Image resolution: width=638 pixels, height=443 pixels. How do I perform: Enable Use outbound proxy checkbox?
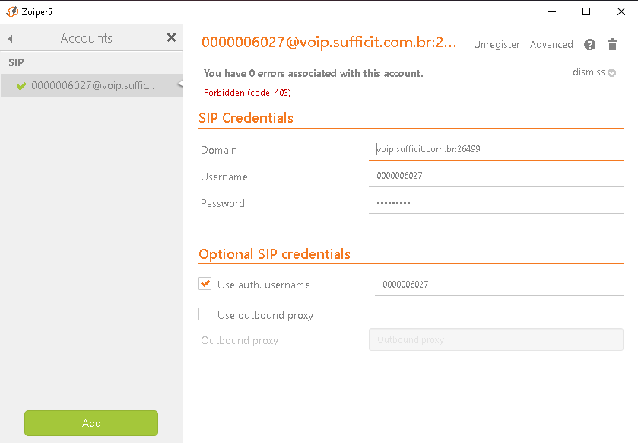[205, 314]
